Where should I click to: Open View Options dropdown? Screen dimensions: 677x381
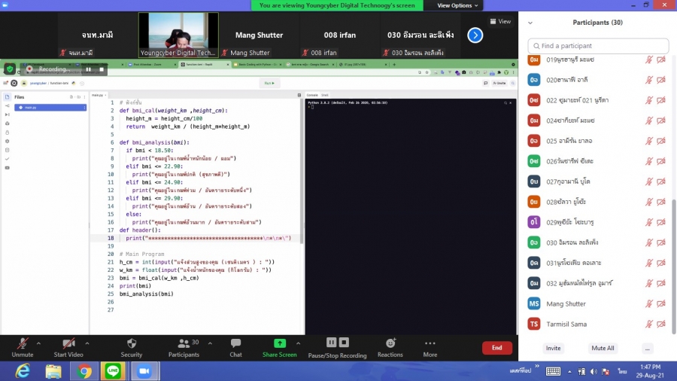coord(457,5)
